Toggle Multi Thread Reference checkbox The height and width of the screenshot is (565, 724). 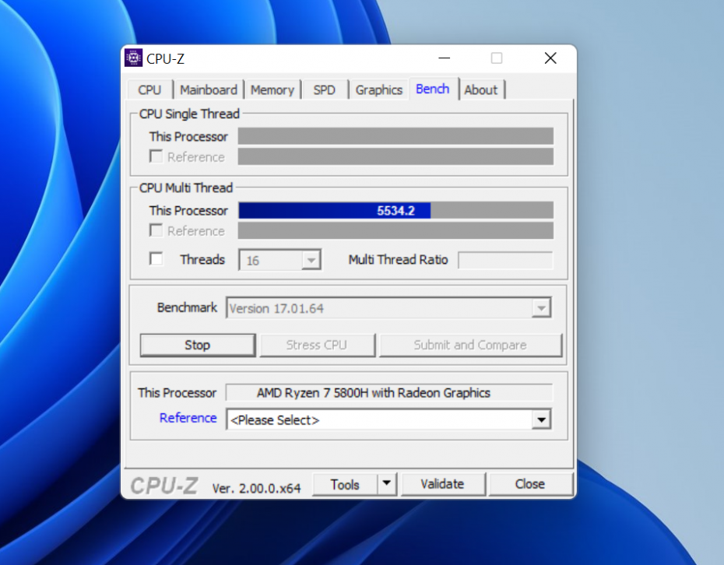[x=156, y=230]
